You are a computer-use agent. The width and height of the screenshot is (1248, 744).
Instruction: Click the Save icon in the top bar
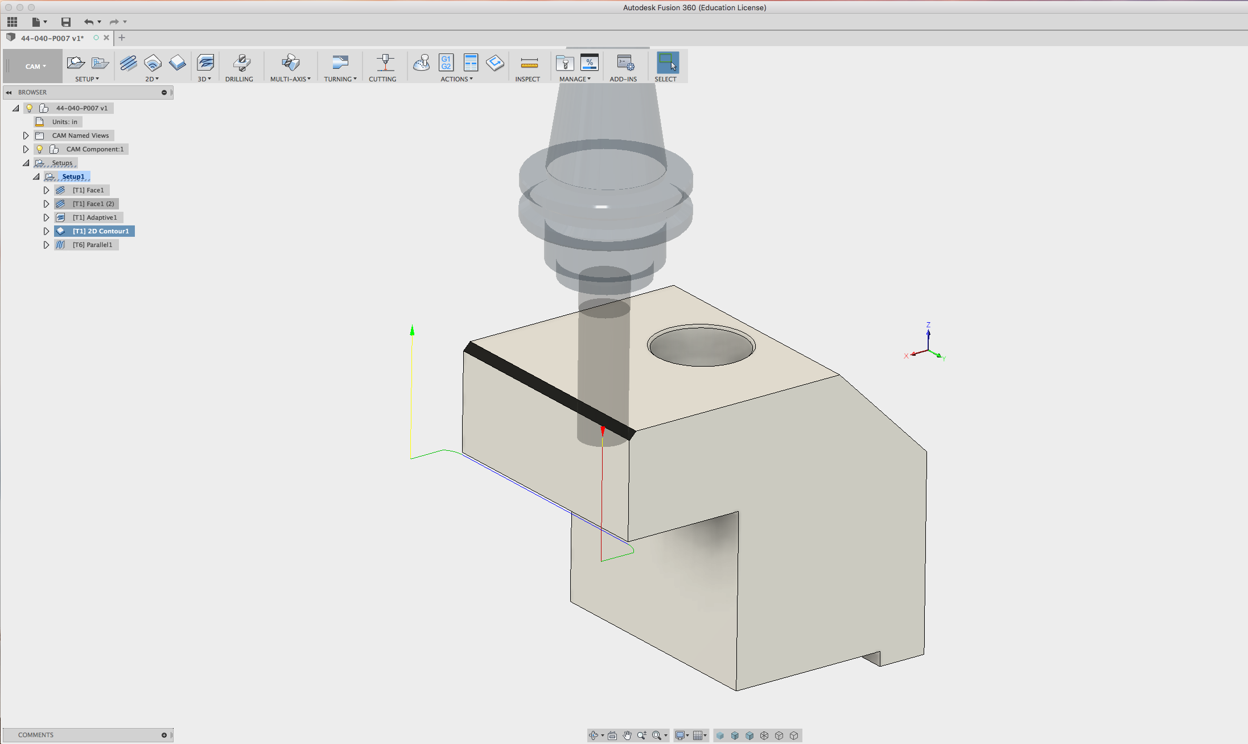[x=66, y=22]
